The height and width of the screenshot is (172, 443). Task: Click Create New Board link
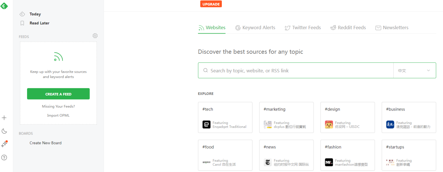point(45,143)
